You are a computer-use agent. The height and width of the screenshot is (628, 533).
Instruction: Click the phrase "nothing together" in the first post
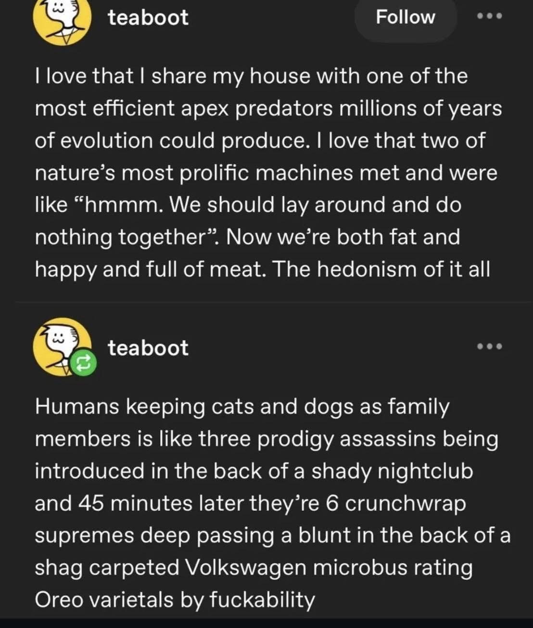[x=120, y=237]
